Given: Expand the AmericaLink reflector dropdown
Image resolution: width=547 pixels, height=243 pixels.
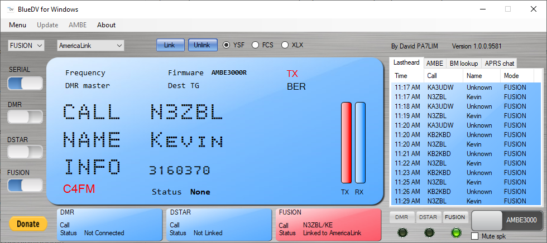Looking at the screenshot, I should click(x=90, y=46).
